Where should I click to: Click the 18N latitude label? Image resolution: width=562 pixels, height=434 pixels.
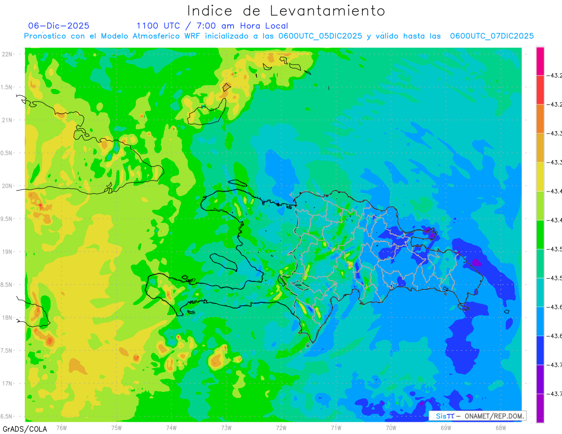(x=7, y=317)
